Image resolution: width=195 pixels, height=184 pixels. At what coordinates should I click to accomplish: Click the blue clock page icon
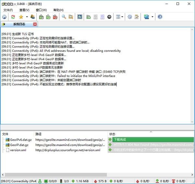click(102, 17)
